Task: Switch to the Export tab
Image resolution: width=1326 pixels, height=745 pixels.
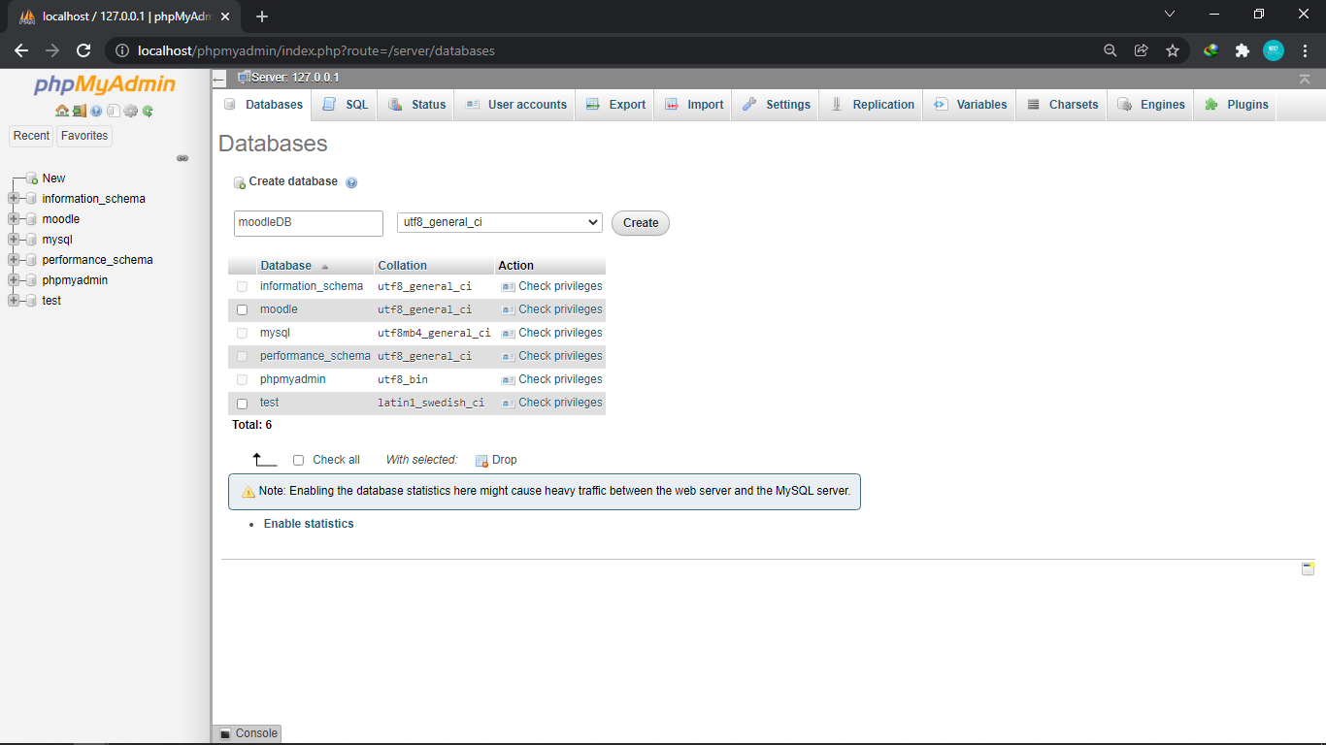Action: point(615,105)
